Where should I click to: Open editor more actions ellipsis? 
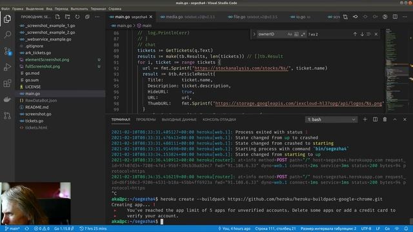click(x=405, y=17)
